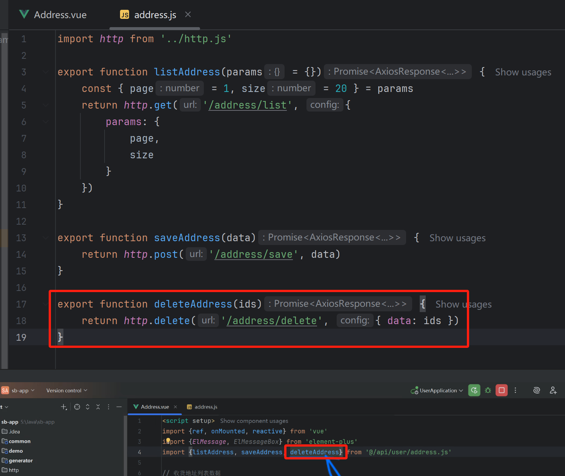Viewport: 565px width, 476px height.
Task: Click the listAddress import in line 4
Action: 213,452
